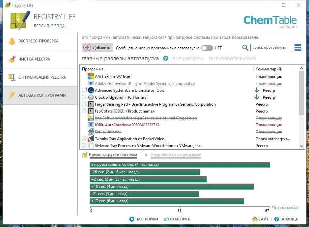The width and height of the screenshot is (309, 227).
Task: Click ОТМЕНИТЬ undo link
Action: tap(177, 219)
